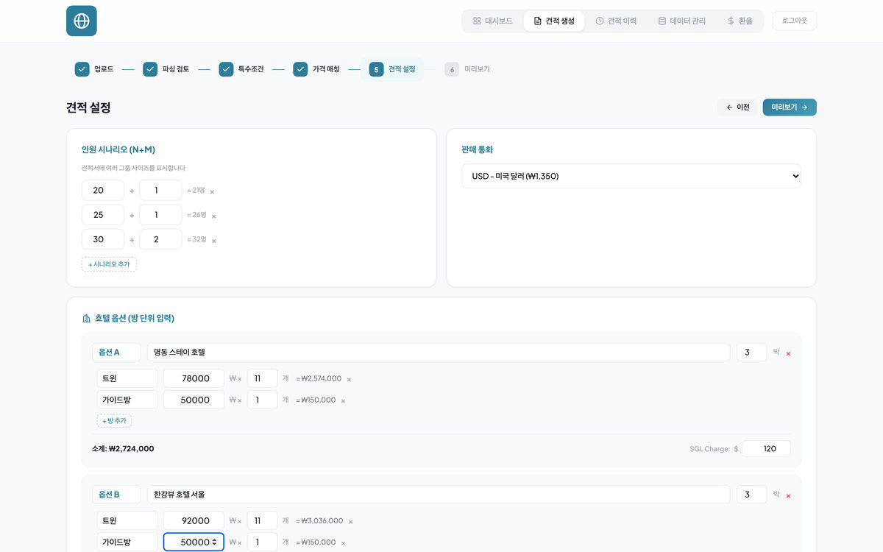Remove the 25 + 1 scenario
883x552 pixels.
213,216
